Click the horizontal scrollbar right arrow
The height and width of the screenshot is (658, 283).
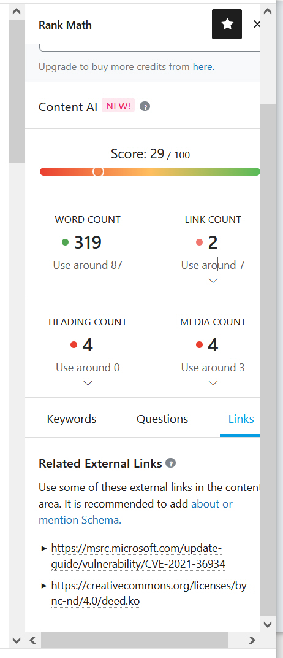(x=252, y=640)
